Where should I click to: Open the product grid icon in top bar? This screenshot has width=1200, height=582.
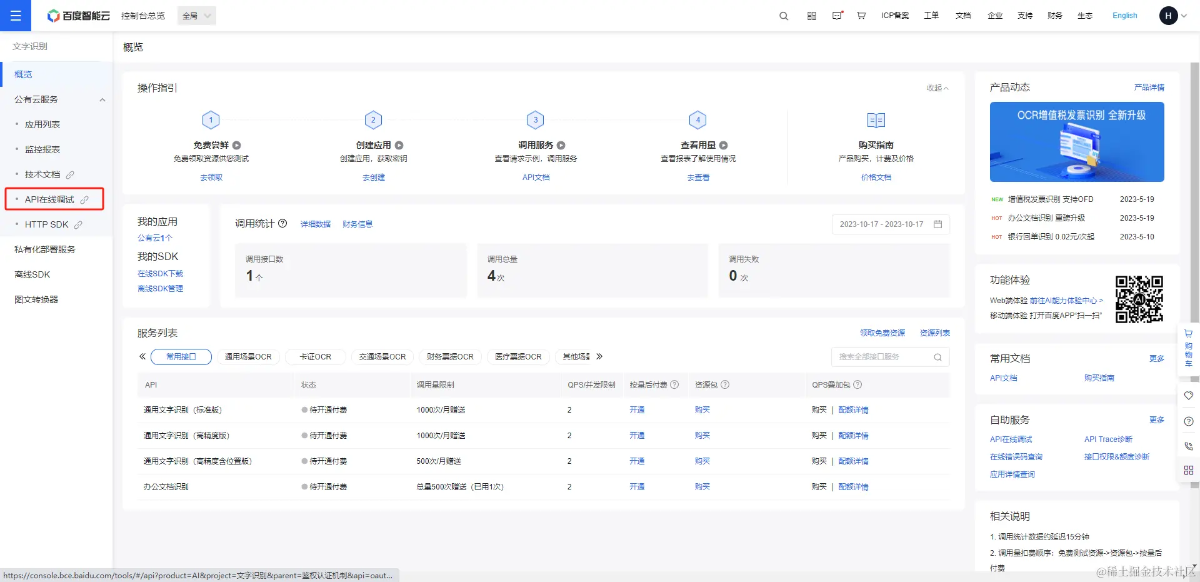tap(811, 16)
